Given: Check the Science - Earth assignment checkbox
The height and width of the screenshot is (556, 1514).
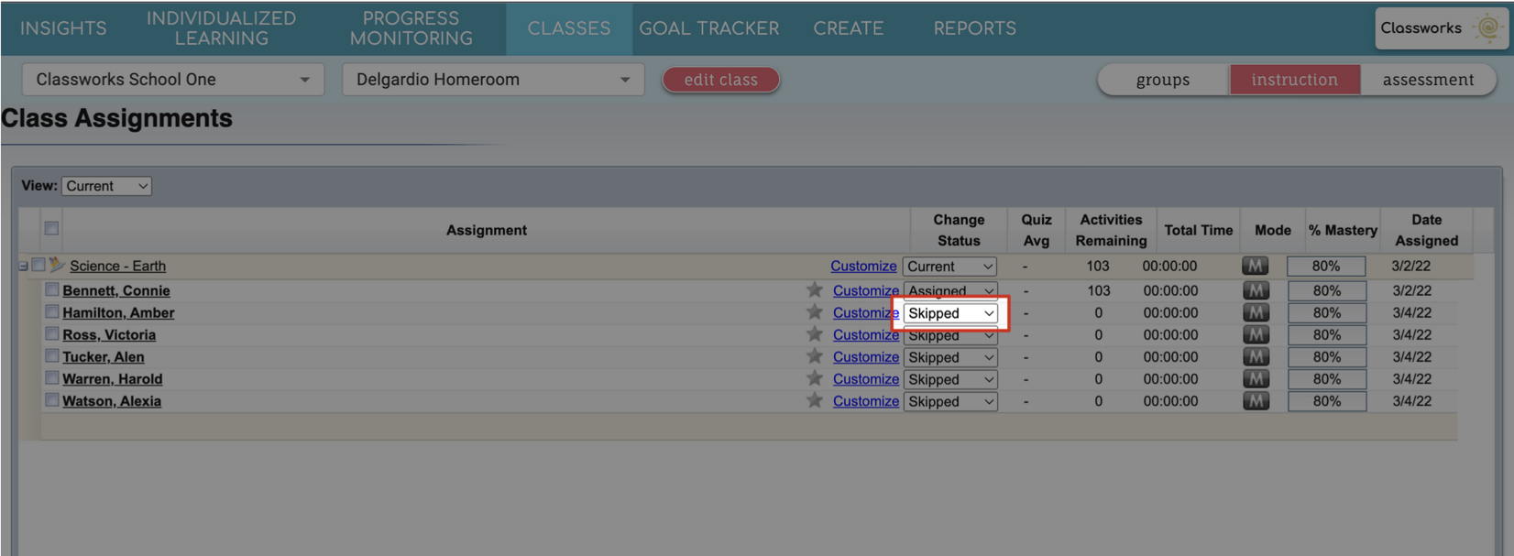Looking at the screenshot, I should click(x=38, y=265).
